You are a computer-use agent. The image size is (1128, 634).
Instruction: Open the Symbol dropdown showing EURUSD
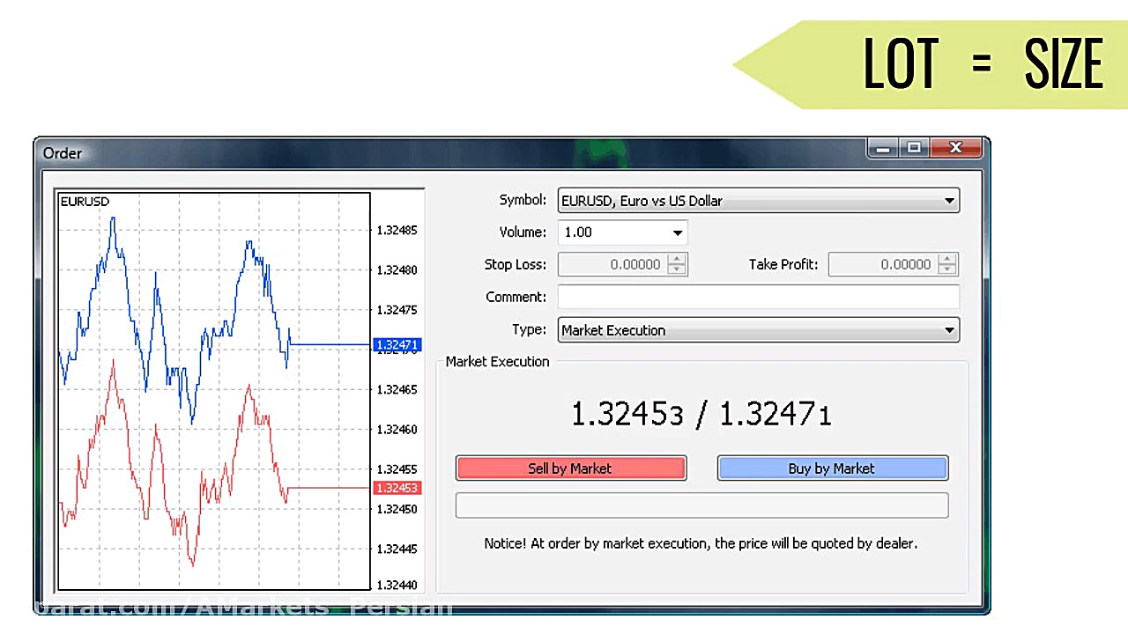759,201
